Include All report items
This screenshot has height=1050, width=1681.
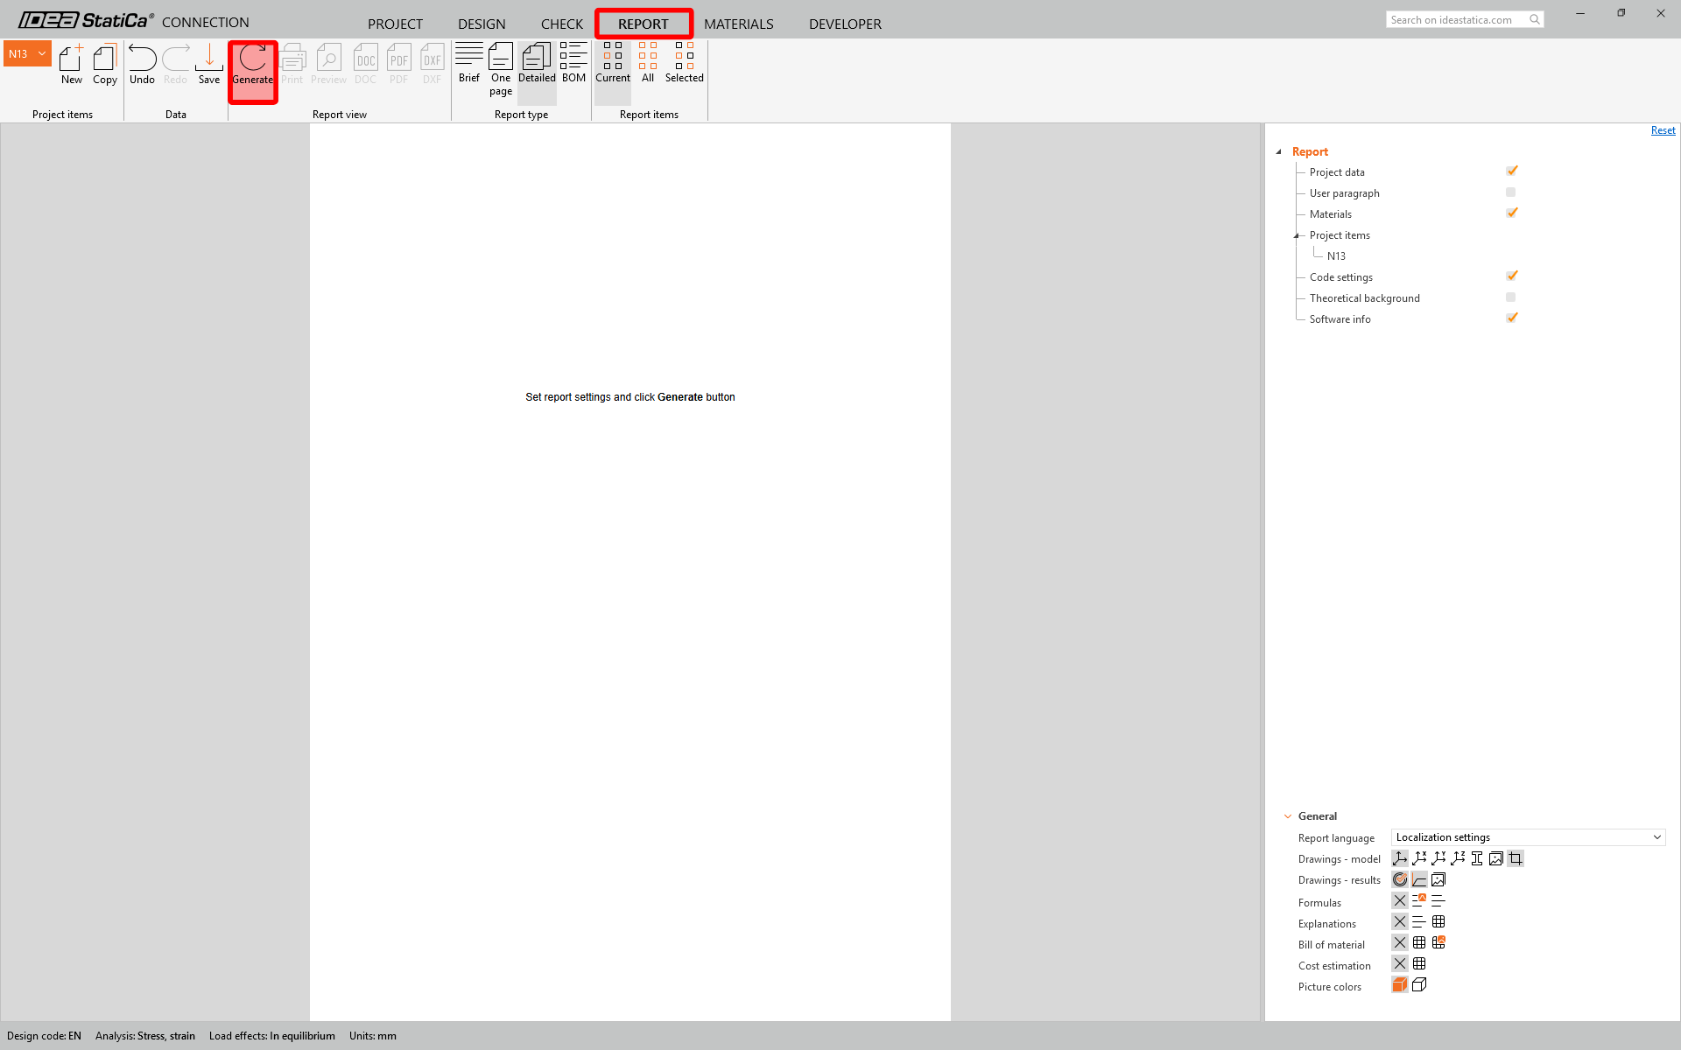pyautogui.click(x=648, y=63)
